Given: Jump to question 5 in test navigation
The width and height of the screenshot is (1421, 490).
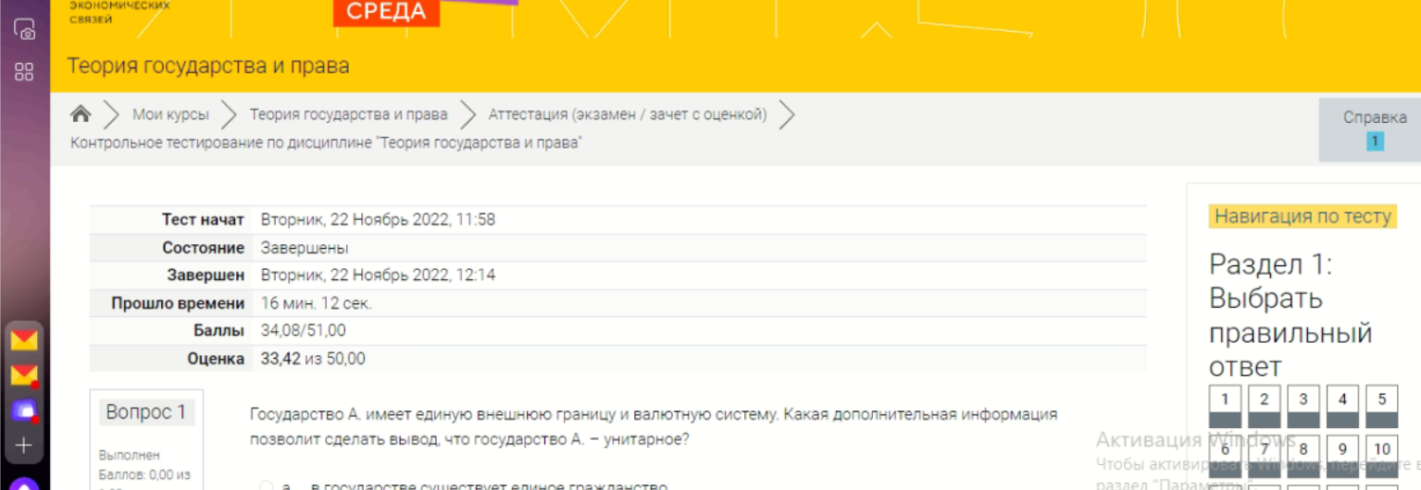Looking at the screenshot, I should pos(1381,406).
